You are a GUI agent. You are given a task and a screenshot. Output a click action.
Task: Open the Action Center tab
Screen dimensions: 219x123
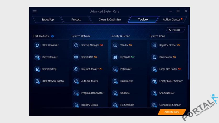pos(172,20)
